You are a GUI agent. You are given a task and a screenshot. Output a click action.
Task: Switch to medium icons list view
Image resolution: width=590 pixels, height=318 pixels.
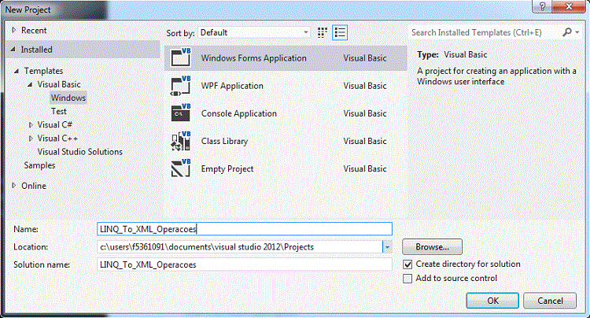pyautogui.click(x=340, y=33)
